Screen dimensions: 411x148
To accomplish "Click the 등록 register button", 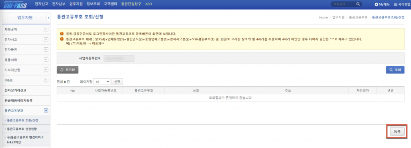I will coord(397,132).
